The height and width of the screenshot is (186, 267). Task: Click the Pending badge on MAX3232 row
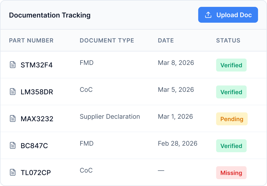click(x=232, y=119)
